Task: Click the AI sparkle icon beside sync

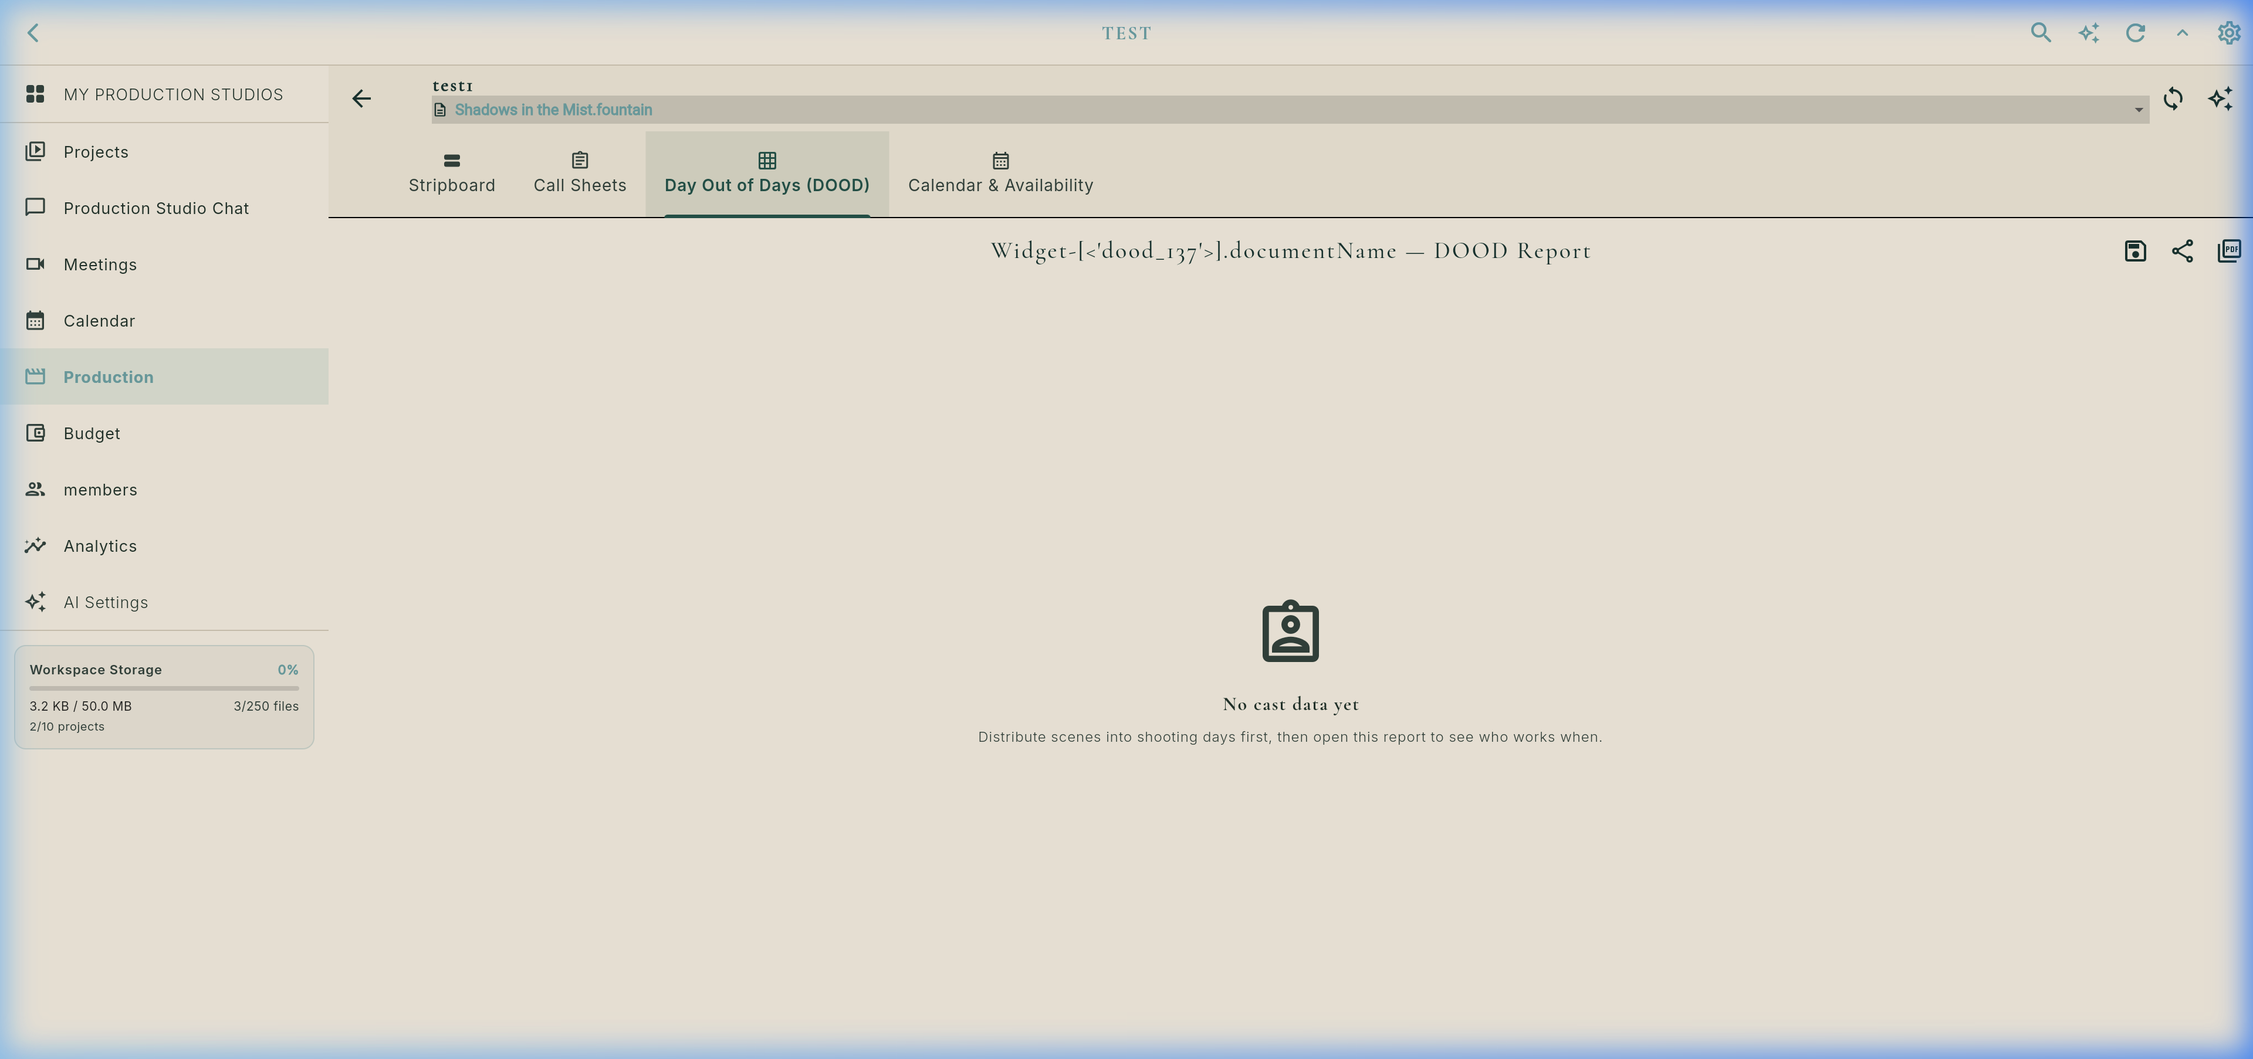Action: point(2220,99)
